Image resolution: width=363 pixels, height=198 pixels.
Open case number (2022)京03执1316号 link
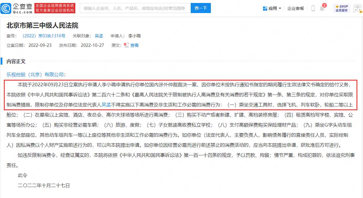(x=44, y=36)
